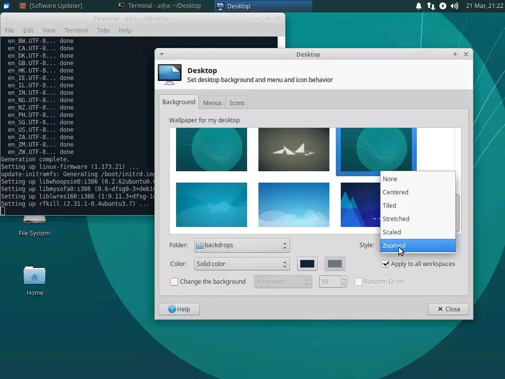The height and width of the screenshot is (379, 505).
Task: Click the 'Generation complete.' terminal line
Action: tap(35, 159)
